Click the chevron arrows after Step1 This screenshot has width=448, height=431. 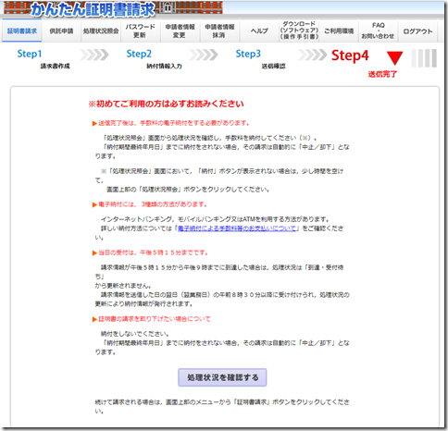(x=94, y=55)
